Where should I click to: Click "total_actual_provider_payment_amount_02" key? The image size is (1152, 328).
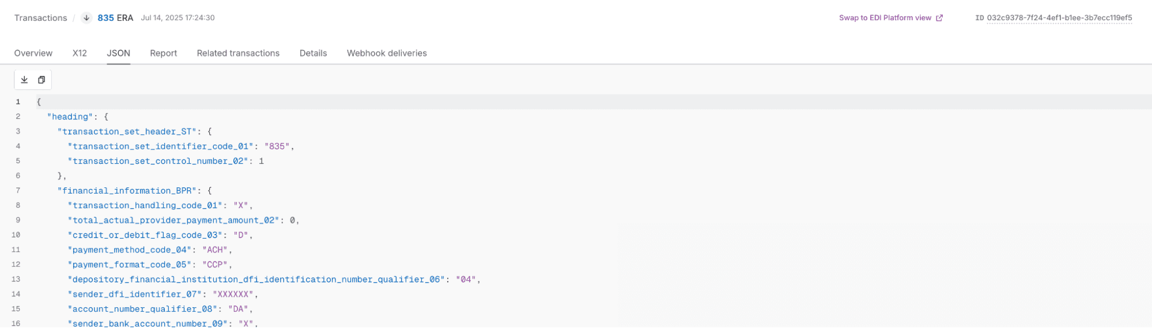coord(173,220)
